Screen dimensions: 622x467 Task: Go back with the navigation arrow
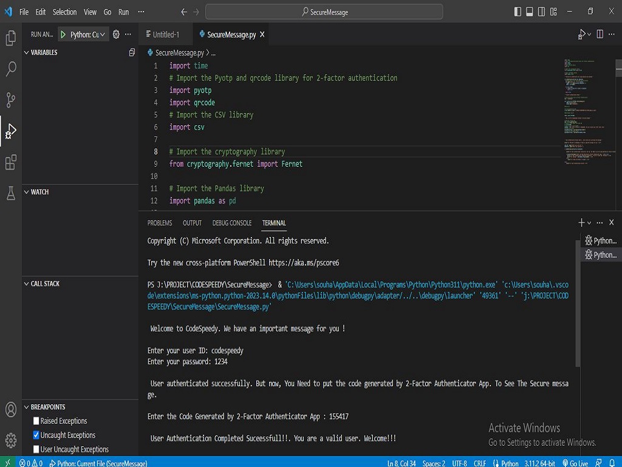[x=184, y=12]
